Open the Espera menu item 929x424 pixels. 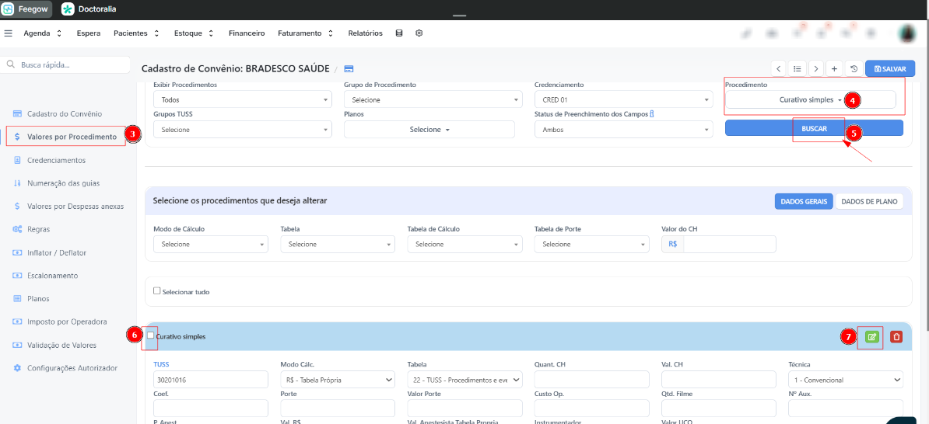[x=88, y=33]
